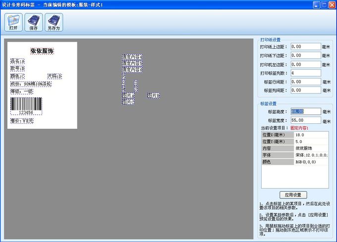Viewport: 337px width, 242px height.
Task: Select the barcode image on the label
Action: 26,104
